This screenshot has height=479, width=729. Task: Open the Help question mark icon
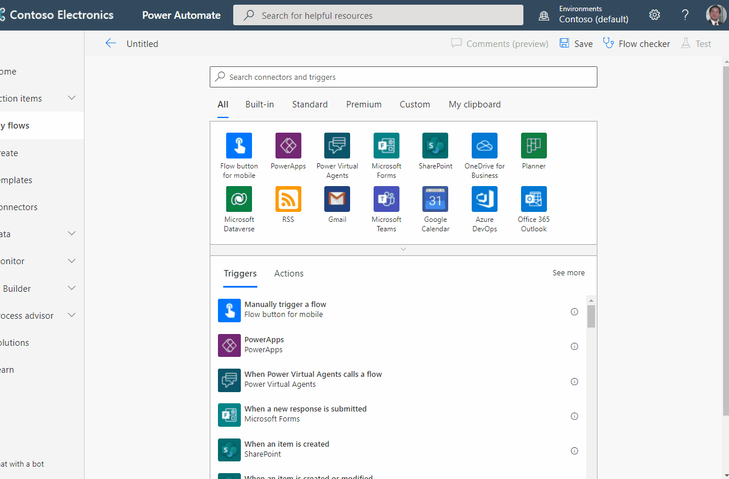coord(685,15)
